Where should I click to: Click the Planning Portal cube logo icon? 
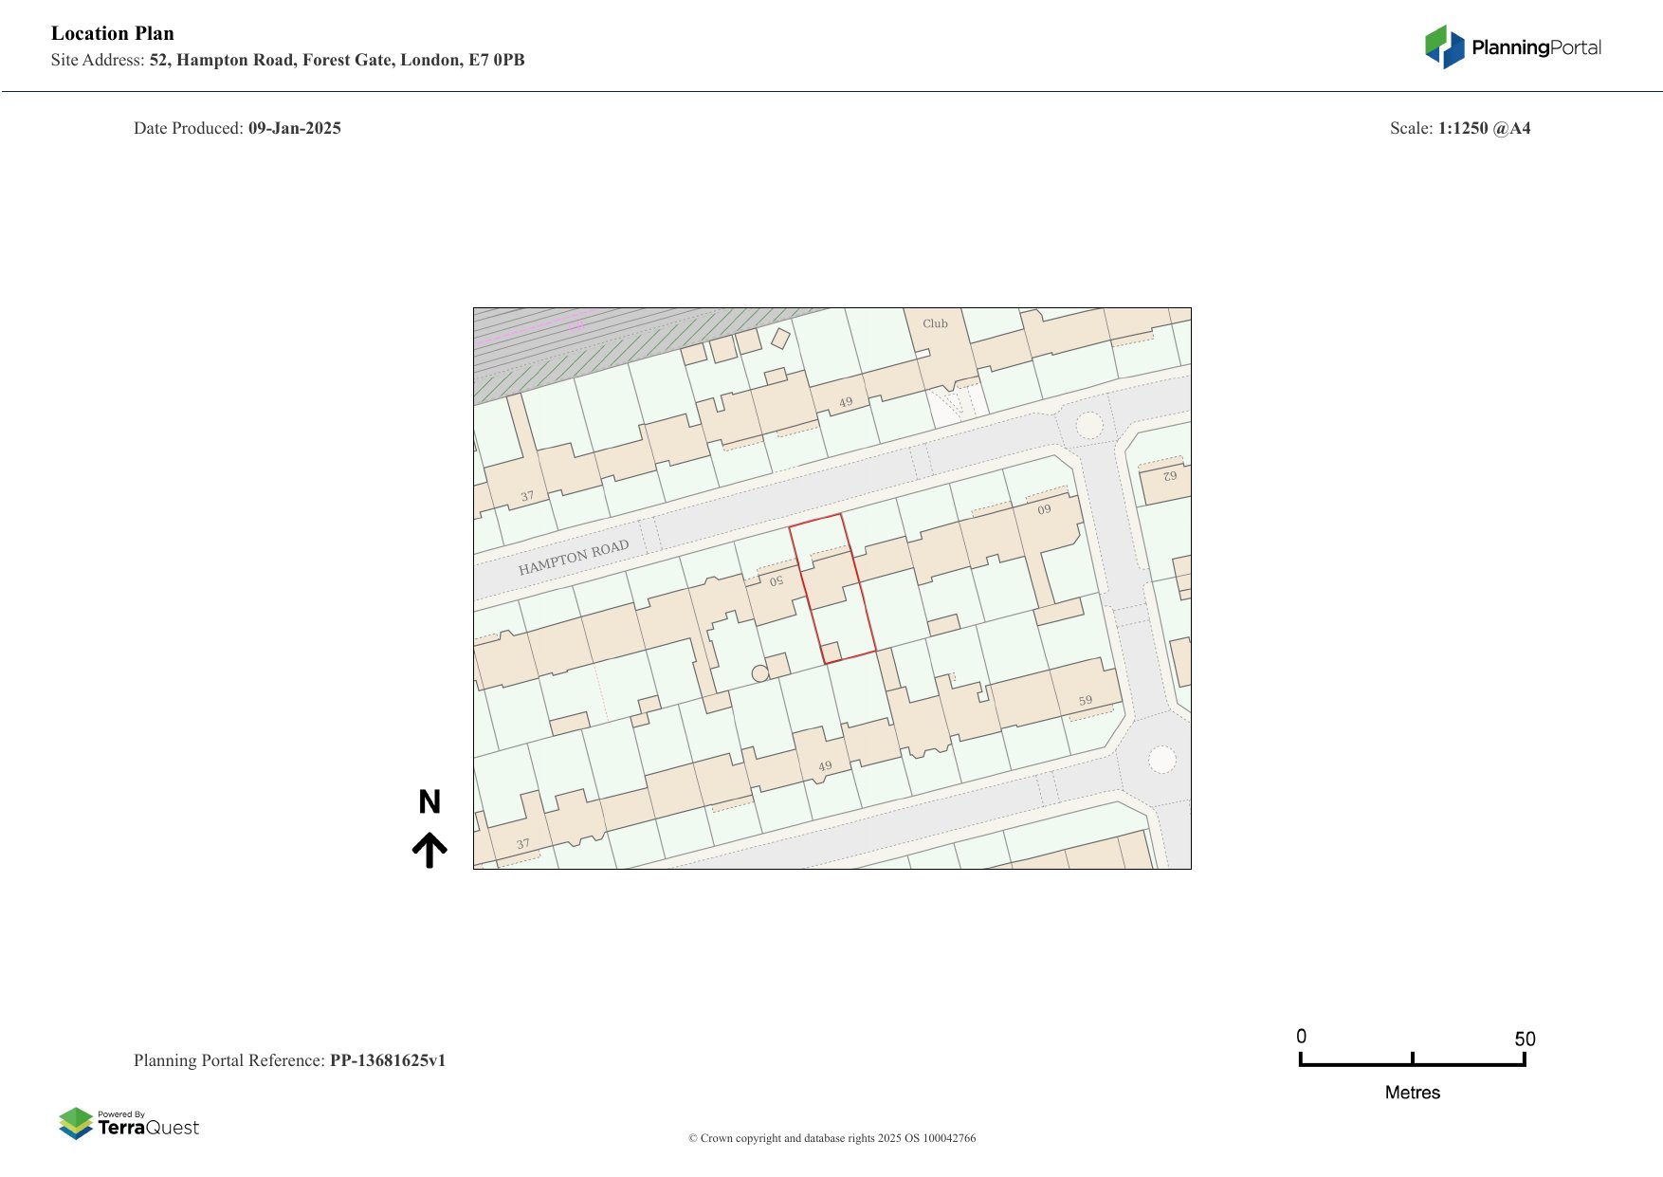(1445, 46)
